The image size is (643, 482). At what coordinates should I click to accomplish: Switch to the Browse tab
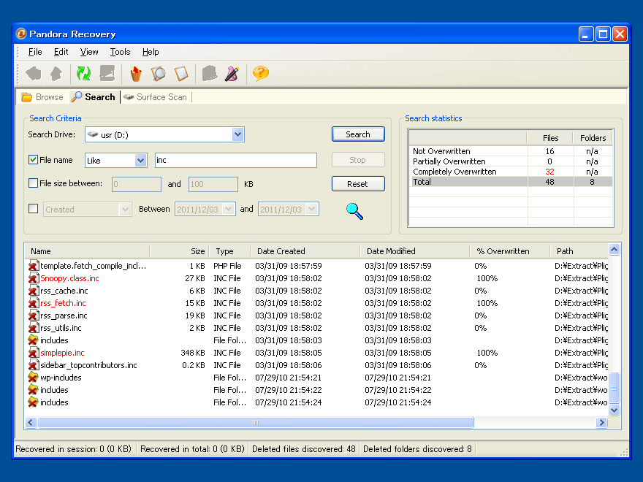42,97
